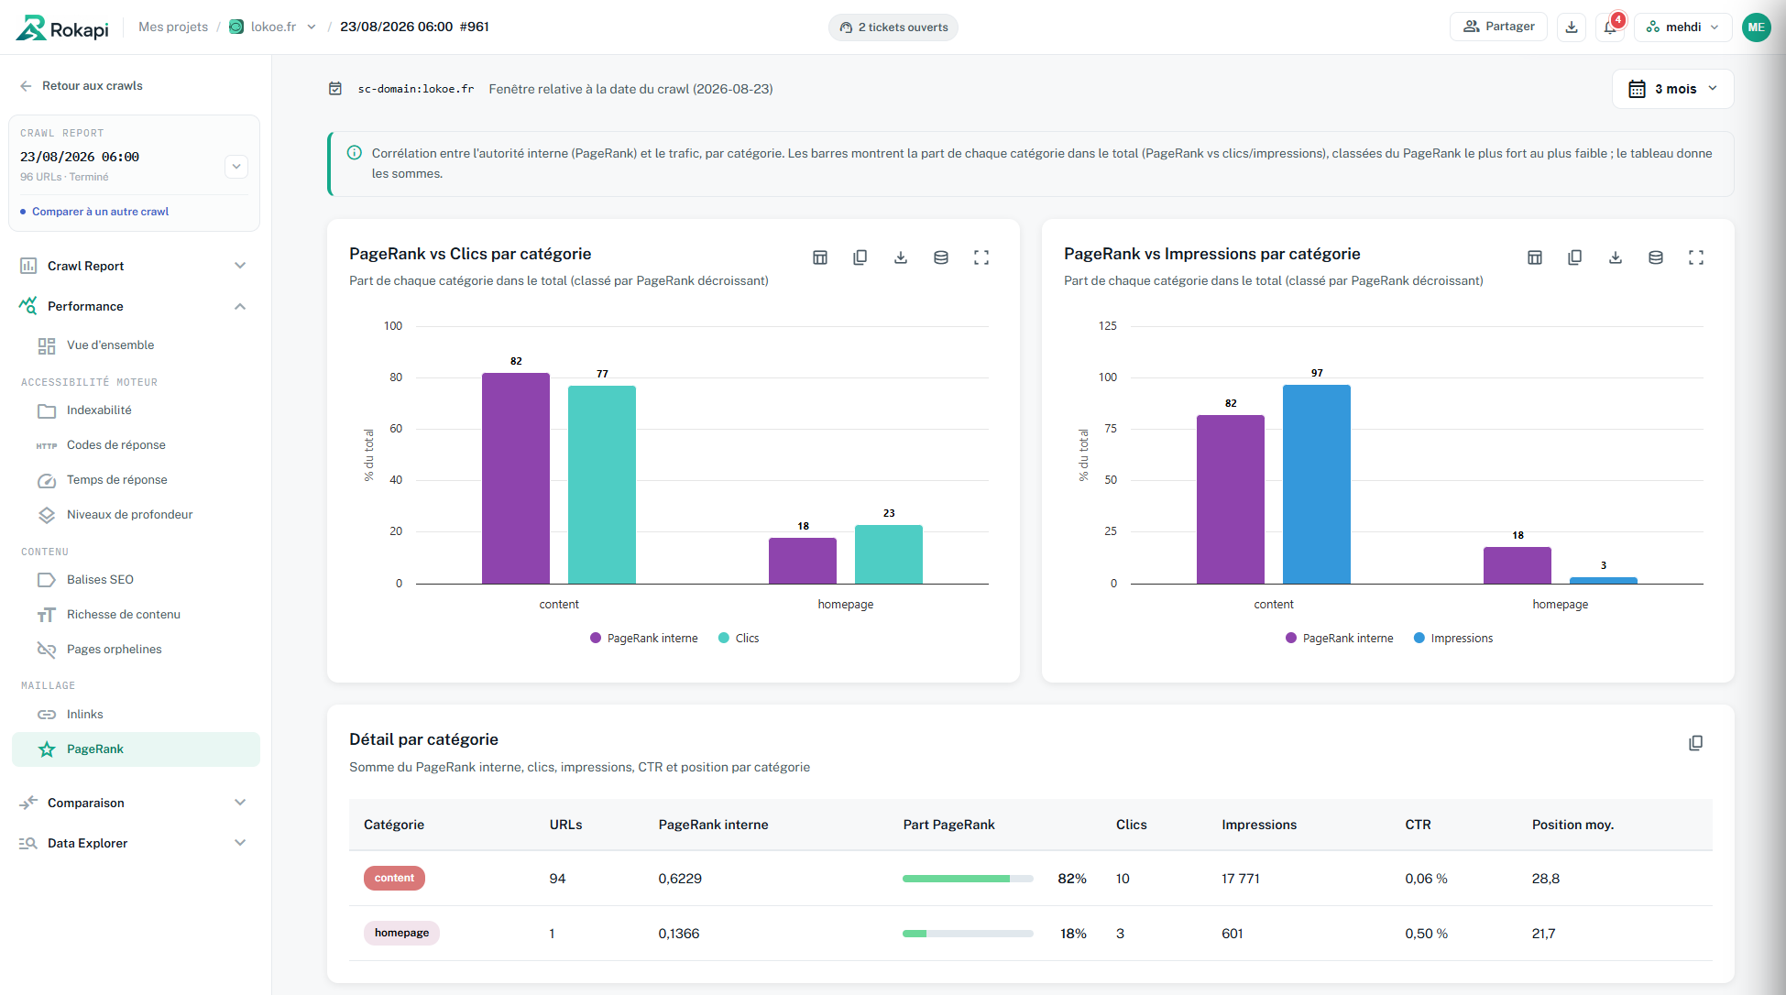The height and width of the screenshot is (995, 1786).
Task: Click the Position moy. column header
Action: coord(1573,825)
